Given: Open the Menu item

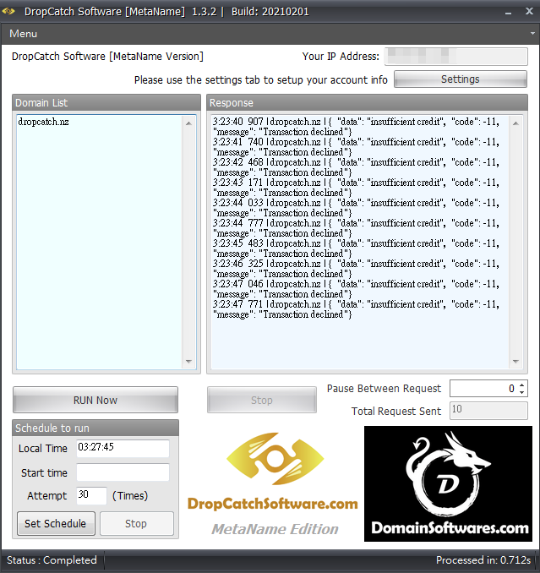Looking at the screenshot, I should pyautogui.click(x=24, y=34).
